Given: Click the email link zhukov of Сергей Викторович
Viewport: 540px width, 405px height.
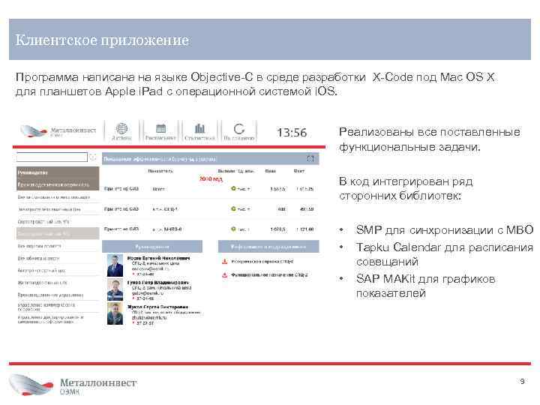Looking at the screenshot, I should click(x=149, y=317).
